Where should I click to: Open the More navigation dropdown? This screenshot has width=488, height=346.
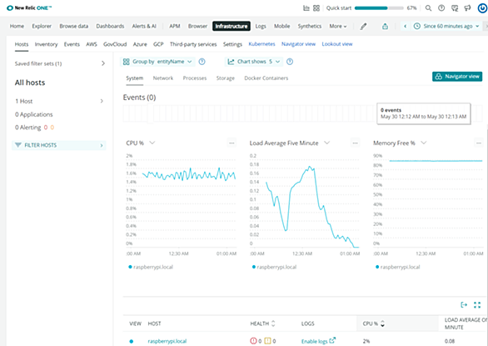point(338,26)
